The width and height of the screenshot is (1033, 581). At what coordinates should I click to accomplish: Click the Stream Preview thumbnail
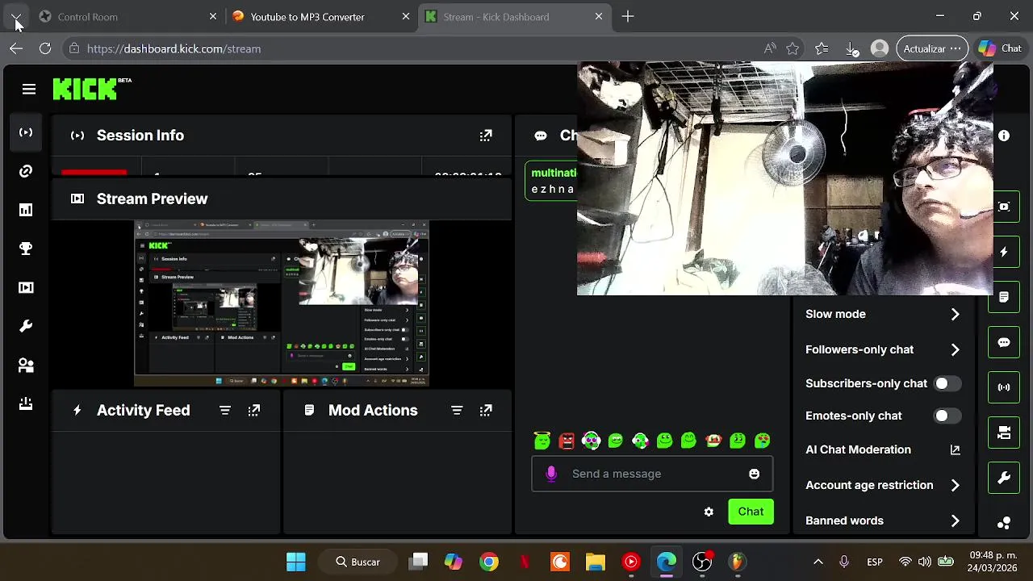click(x=282, y=302)
